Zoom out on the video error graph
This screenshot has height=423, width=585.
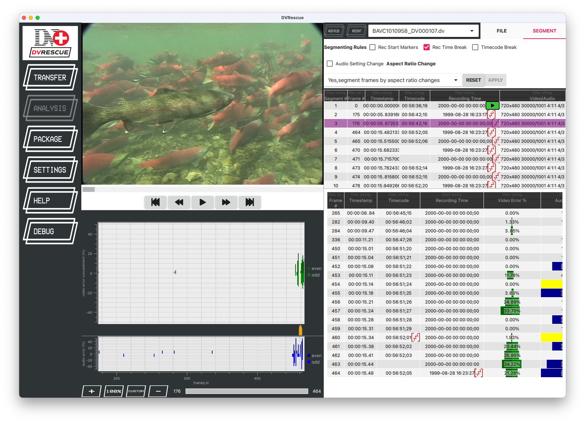tap(158, 391)
